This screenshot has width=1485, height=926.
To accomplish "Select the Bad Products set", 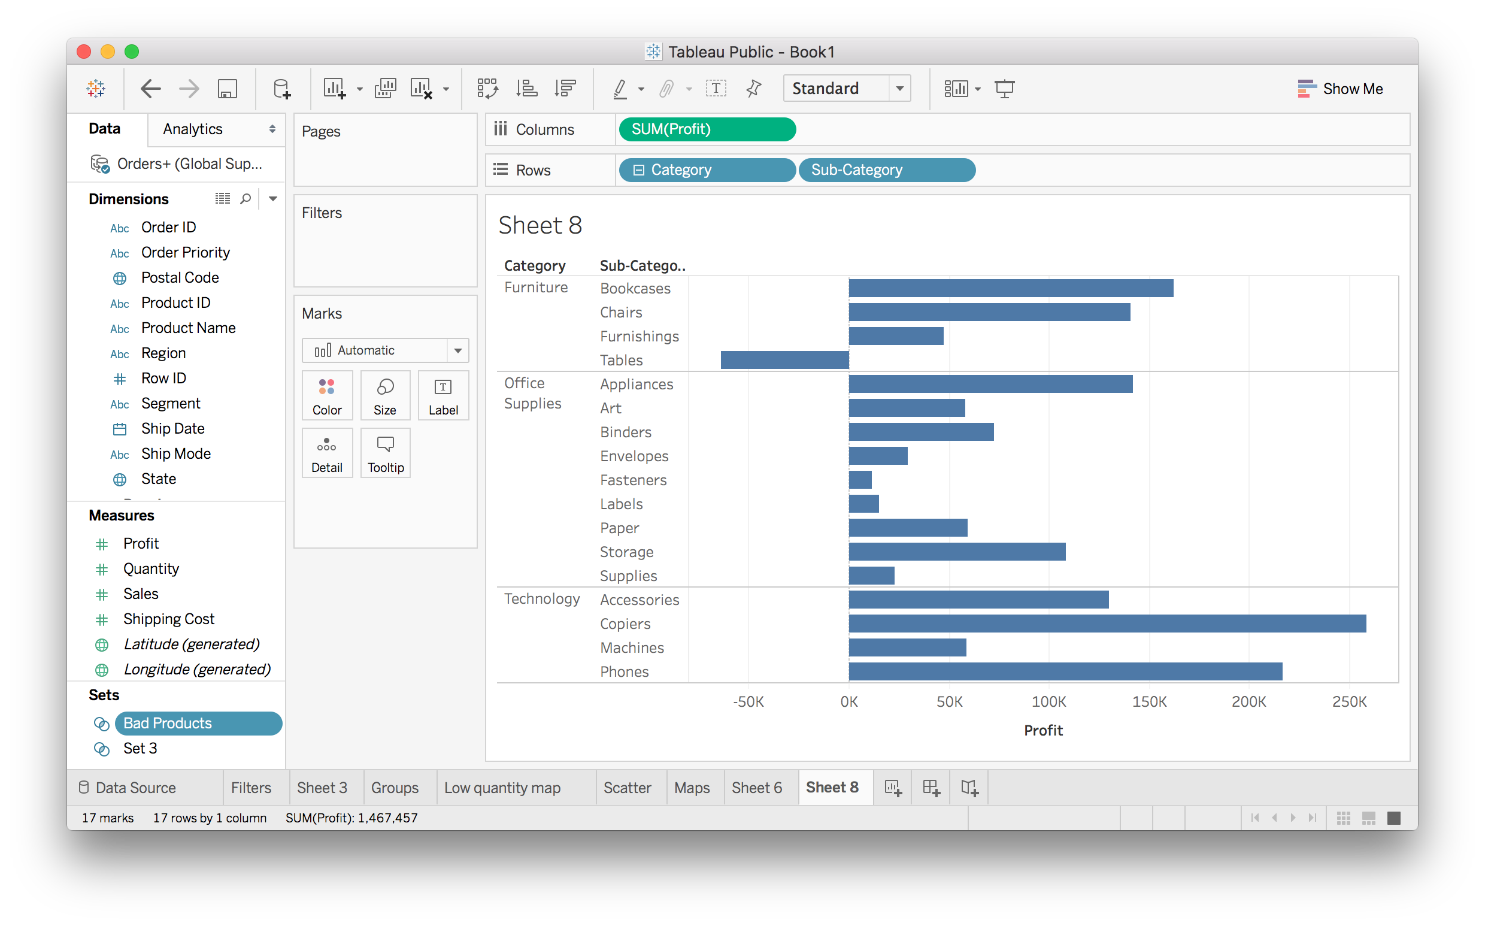I will pos(168,724).
